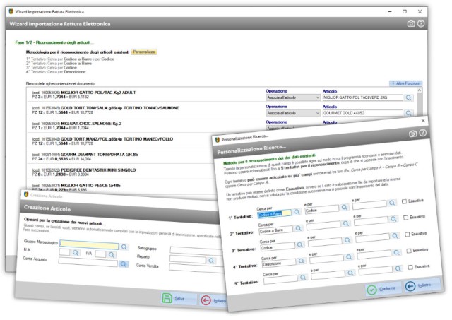This screenshot has width=452, height=320.
Task: Enable Esaustiva checkbox for 1° Tentativo
Action: tap(405, 201)
